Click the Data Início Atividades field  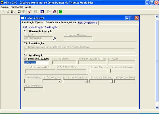pos(36,63)
